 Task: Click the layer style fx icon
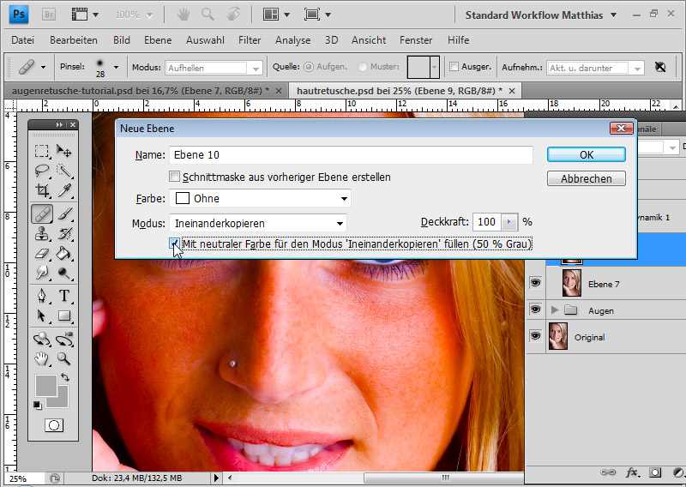point(633,472)
